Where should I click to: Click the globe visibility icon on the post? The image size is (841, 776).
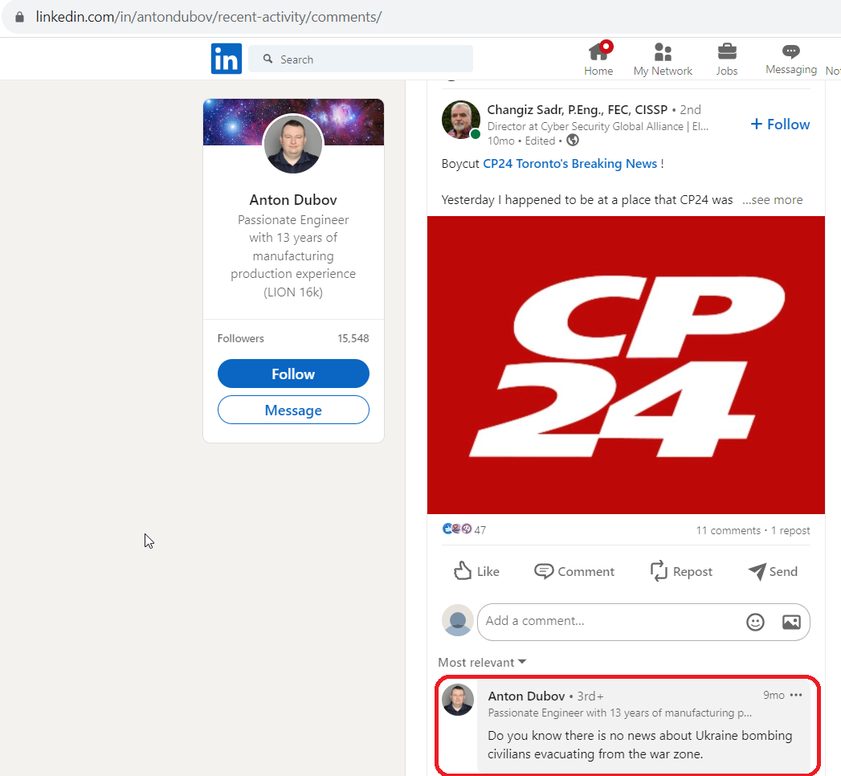click(573, 141)
